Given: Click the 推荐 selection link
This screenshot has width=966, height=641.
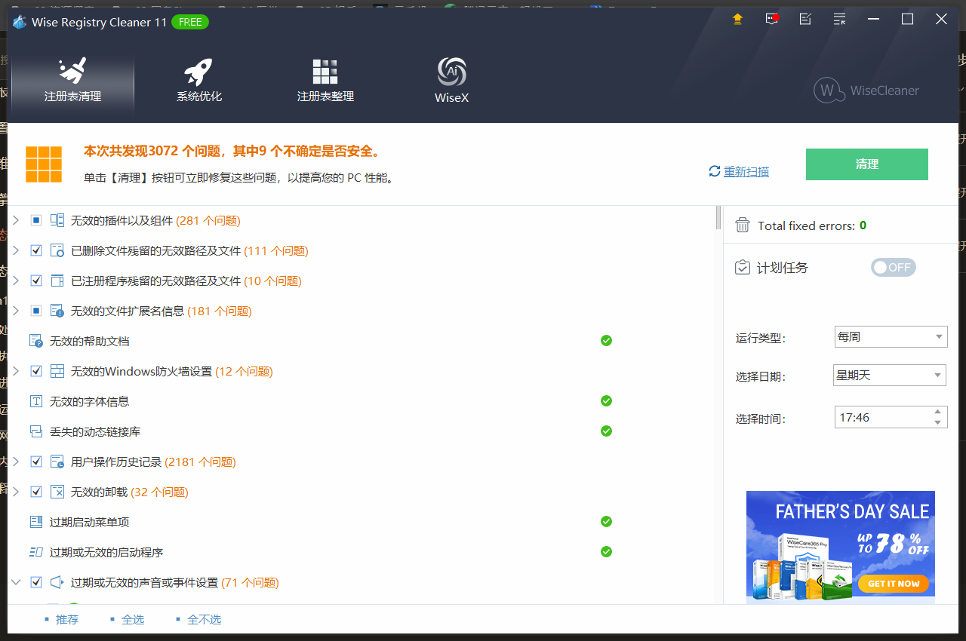Looking at the screenshot, I should tap(67, 619).
